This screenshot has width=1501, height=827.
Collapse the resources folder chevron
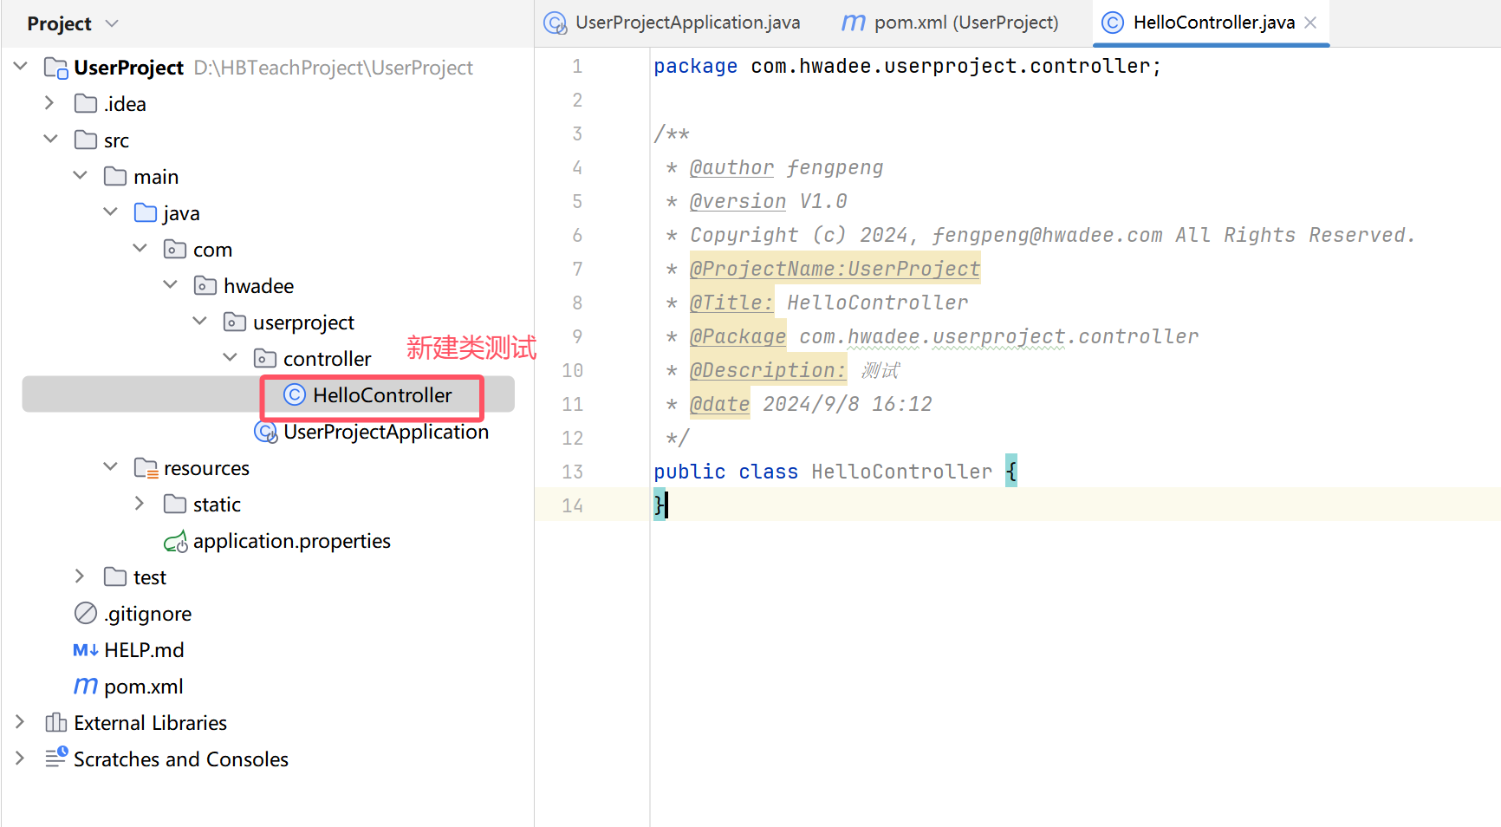(x=110, y=466)
